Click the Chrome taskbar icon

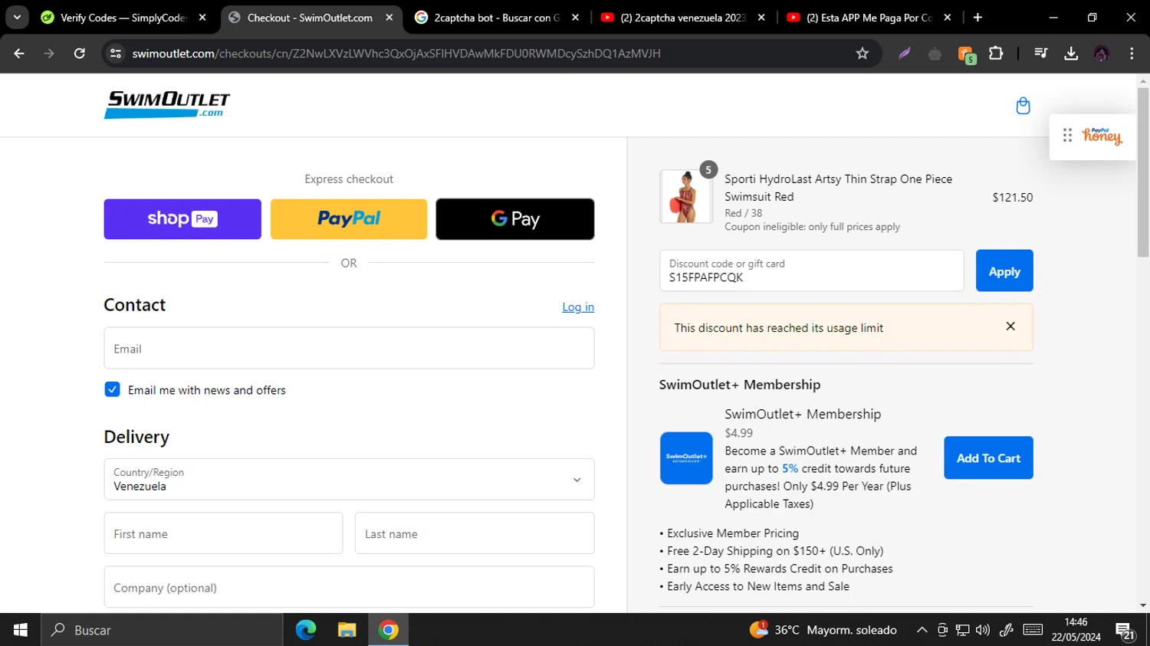[389, 630]
